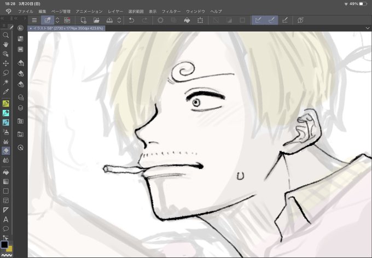
Task: Open the Layer Property palette icon
Action: coord(21,97)
